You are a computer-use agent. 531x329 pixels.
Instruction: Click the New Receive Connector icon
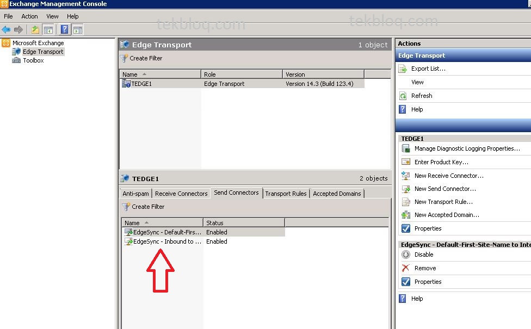coord(406,175)
